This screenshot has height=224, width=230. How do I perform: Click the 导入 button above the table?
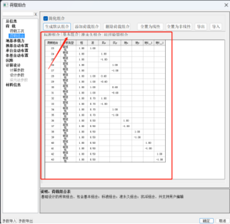216,26
